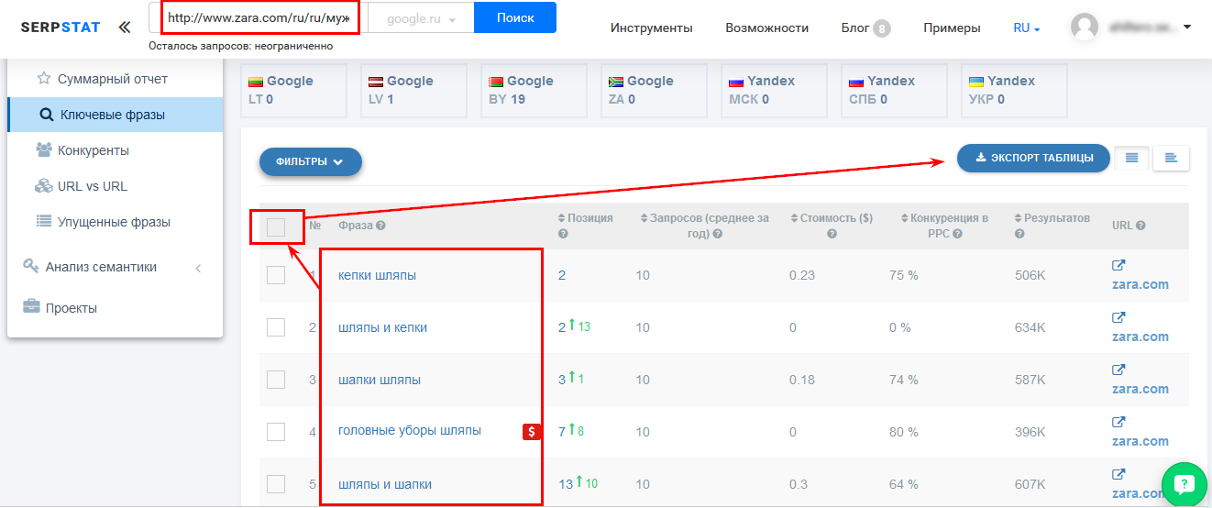Click help icon next to Фраза header
The height and width of the screenshot is (508, 1212).
coord(380,226)
